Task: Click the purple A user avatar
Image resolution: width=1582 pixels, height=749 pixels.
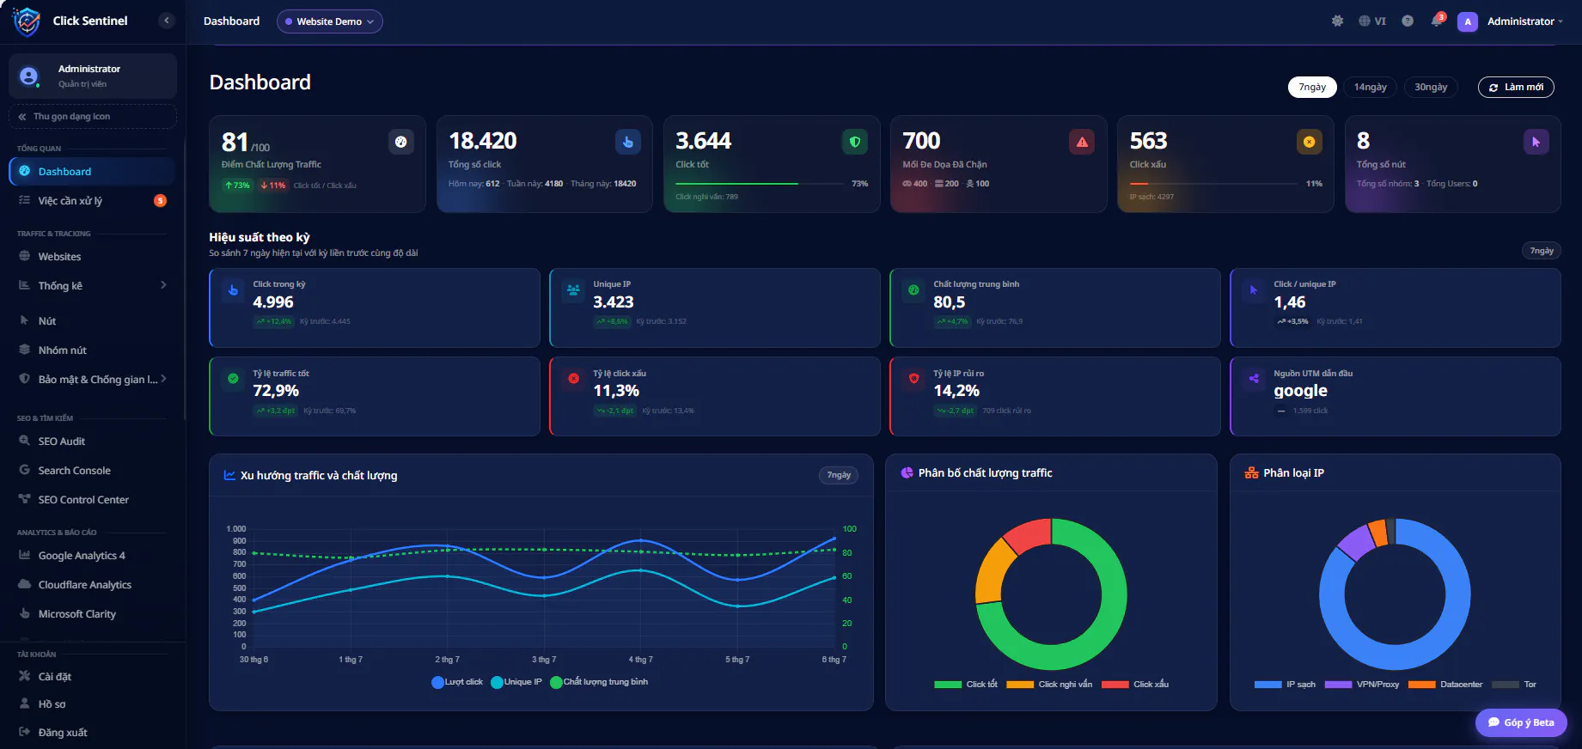Action: click(1468, 21)
